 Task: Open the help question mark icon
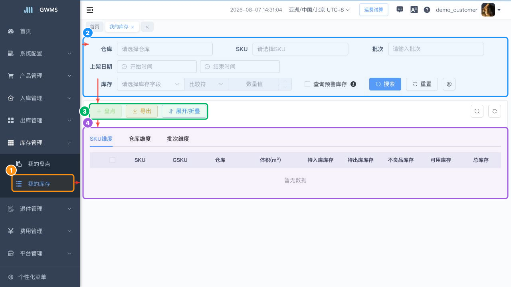pos(427,10)
